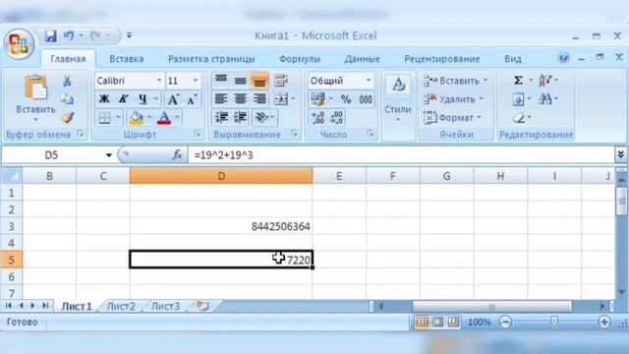The height and width of the screenshot is (354, 629).
Task: Open Sort and Filter options
Action: [545, 81]
